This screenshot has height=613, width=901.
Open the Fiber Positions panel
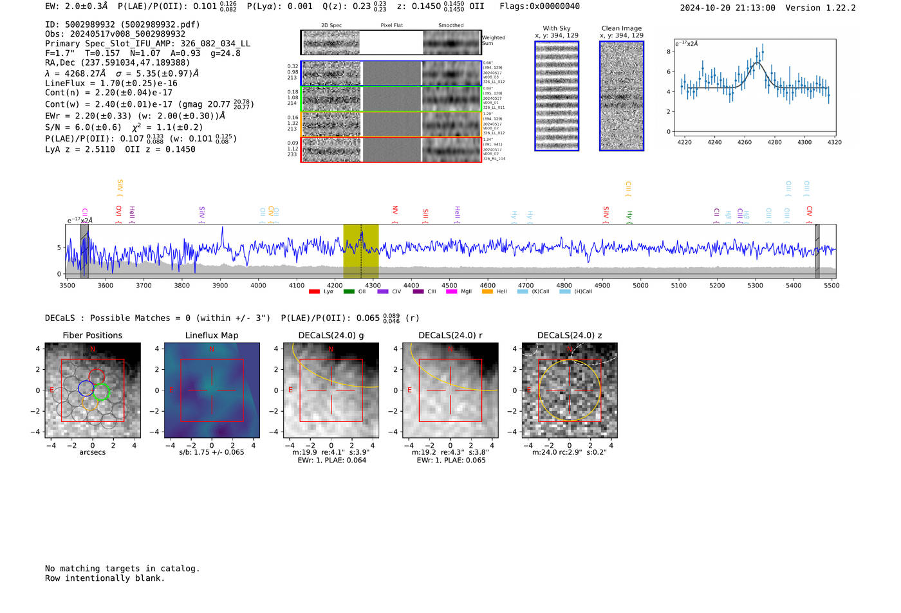pos(93,390)
